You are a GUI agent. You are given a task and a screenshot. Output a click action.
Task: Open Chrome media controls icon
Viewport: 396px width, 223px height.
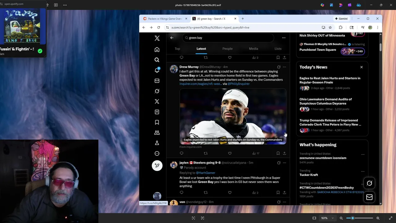click(363, 28)
